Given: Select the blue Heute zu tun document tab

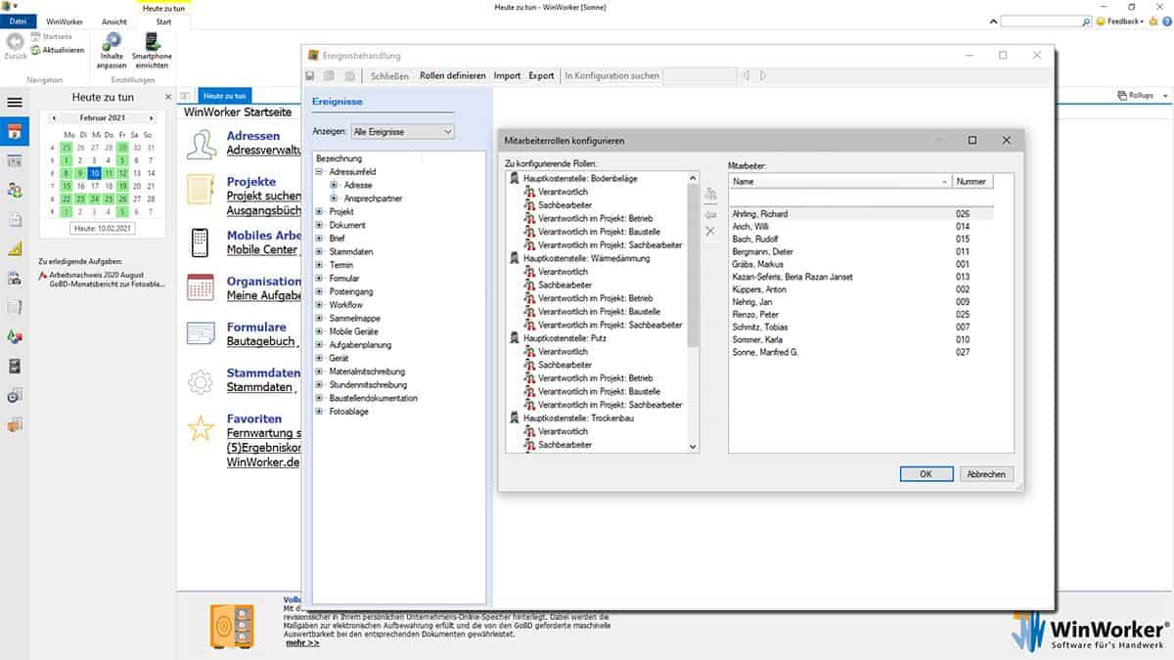Looking at the screenshot, I should coord(225,96).
